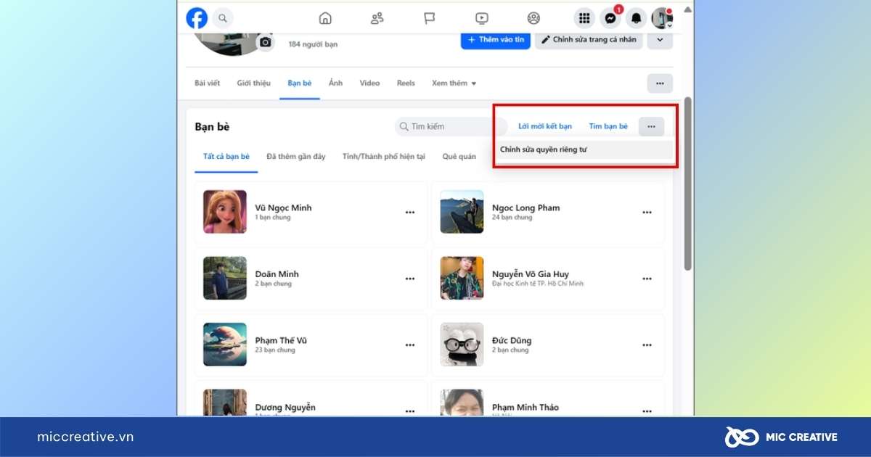Open Ngọc Long Pham's avatar thumbnail
This screenshot has height=457, width=871.
point(462,212)
